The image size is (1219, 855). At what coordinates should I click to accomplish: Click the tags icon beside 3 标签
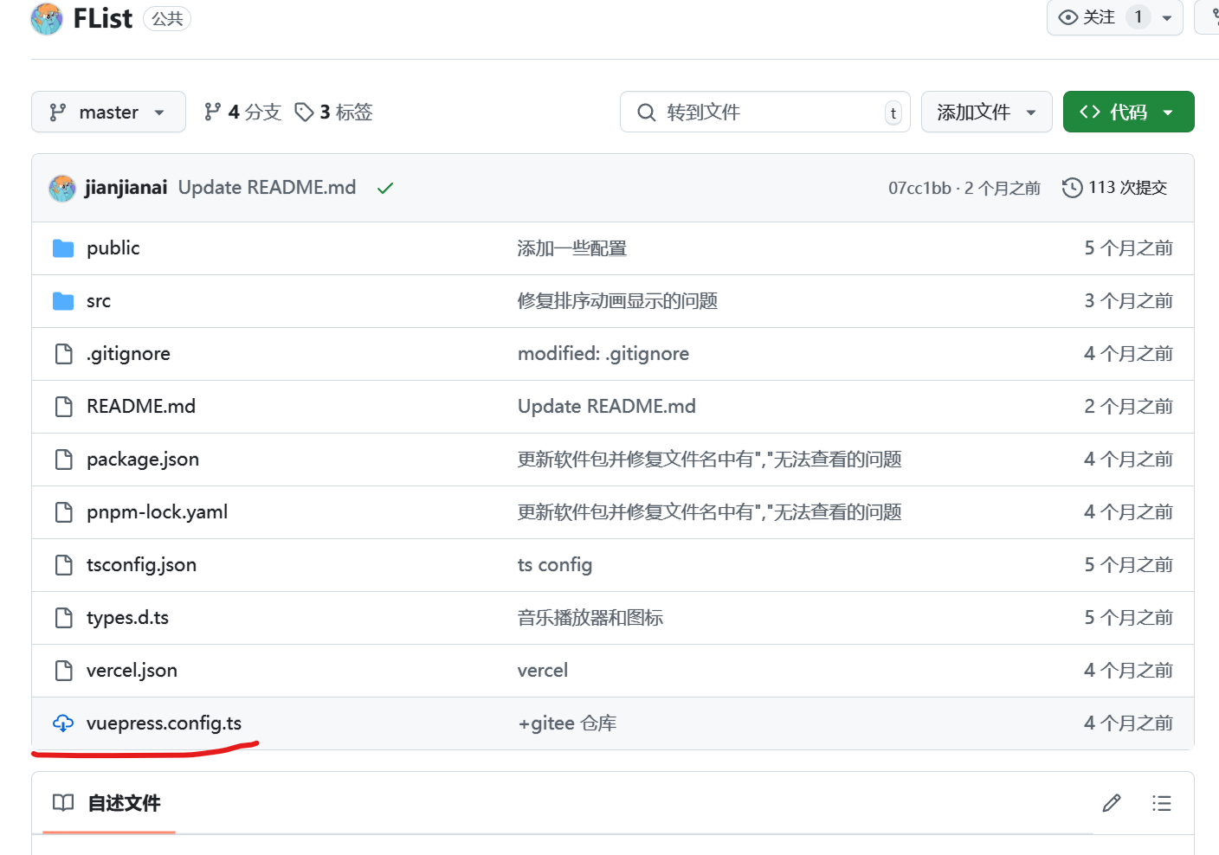[x=304, y=112]
